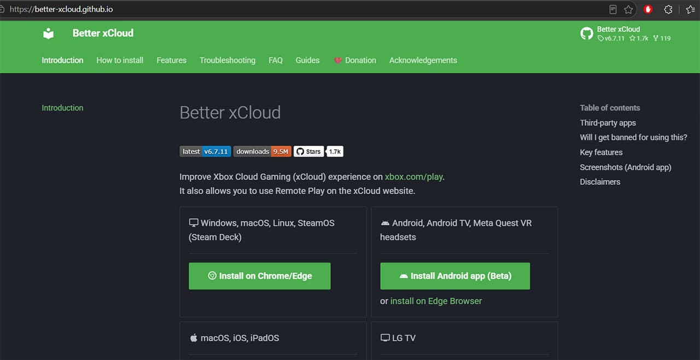The height and width of the screenshot is (360, 700).
Task: Click the v6.7.11 tag in header
Action: pos(611,38)
